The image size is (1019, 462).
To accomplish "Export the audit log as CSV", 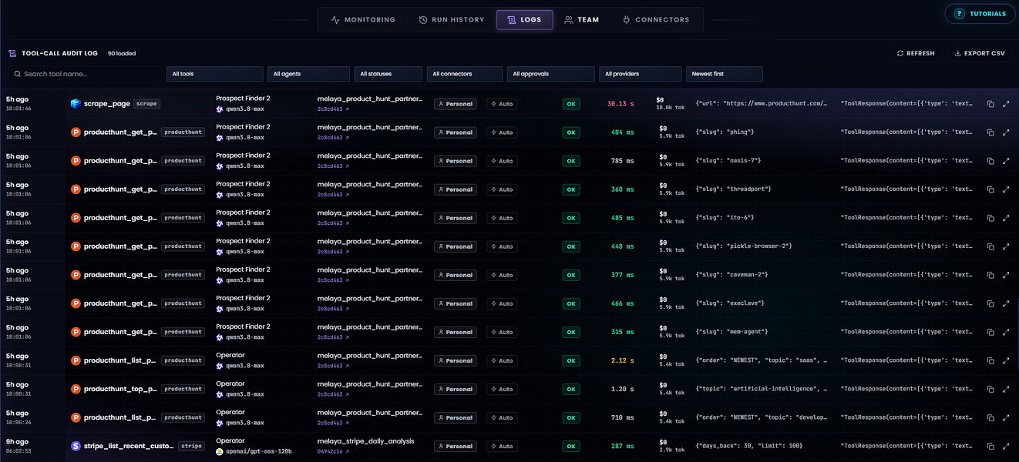I will 980,53.
